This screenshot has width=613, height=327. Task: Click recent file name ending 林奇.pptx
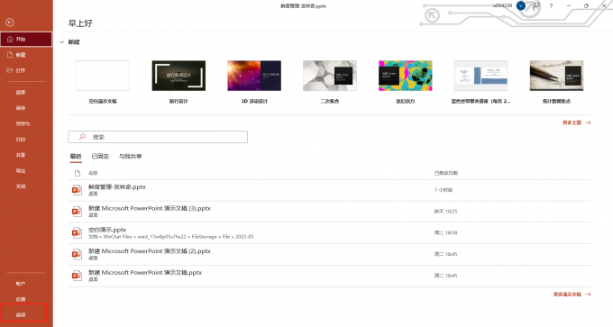click(x=117, y=187)
